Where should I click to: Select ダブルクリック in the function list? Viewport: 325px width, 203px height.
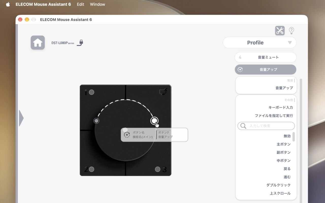coord(278,185)
